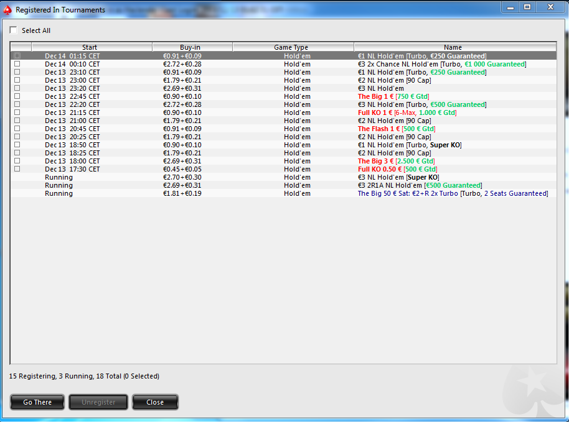Screen dimensions: 569x422
Task: Minimize the Registered In Tournaments window
Action: point(510,7)
